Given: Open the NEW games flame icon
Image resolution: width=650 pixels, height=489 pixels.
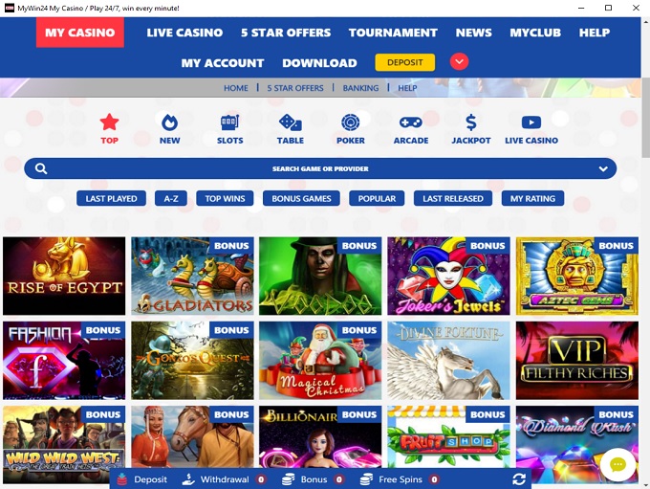Looking at the screenshot, I should coord(169,122).
